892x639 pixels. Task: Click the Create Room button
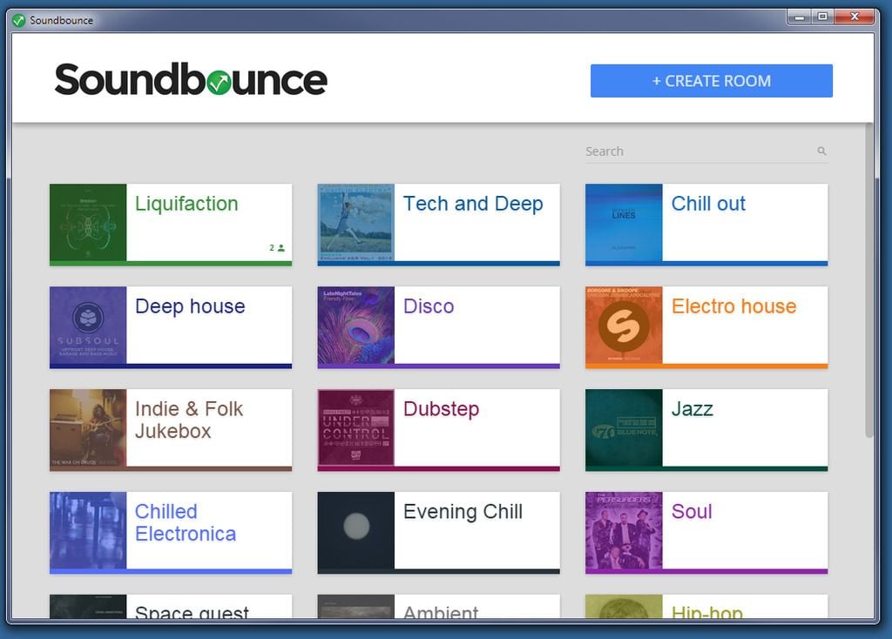(711, 81)
